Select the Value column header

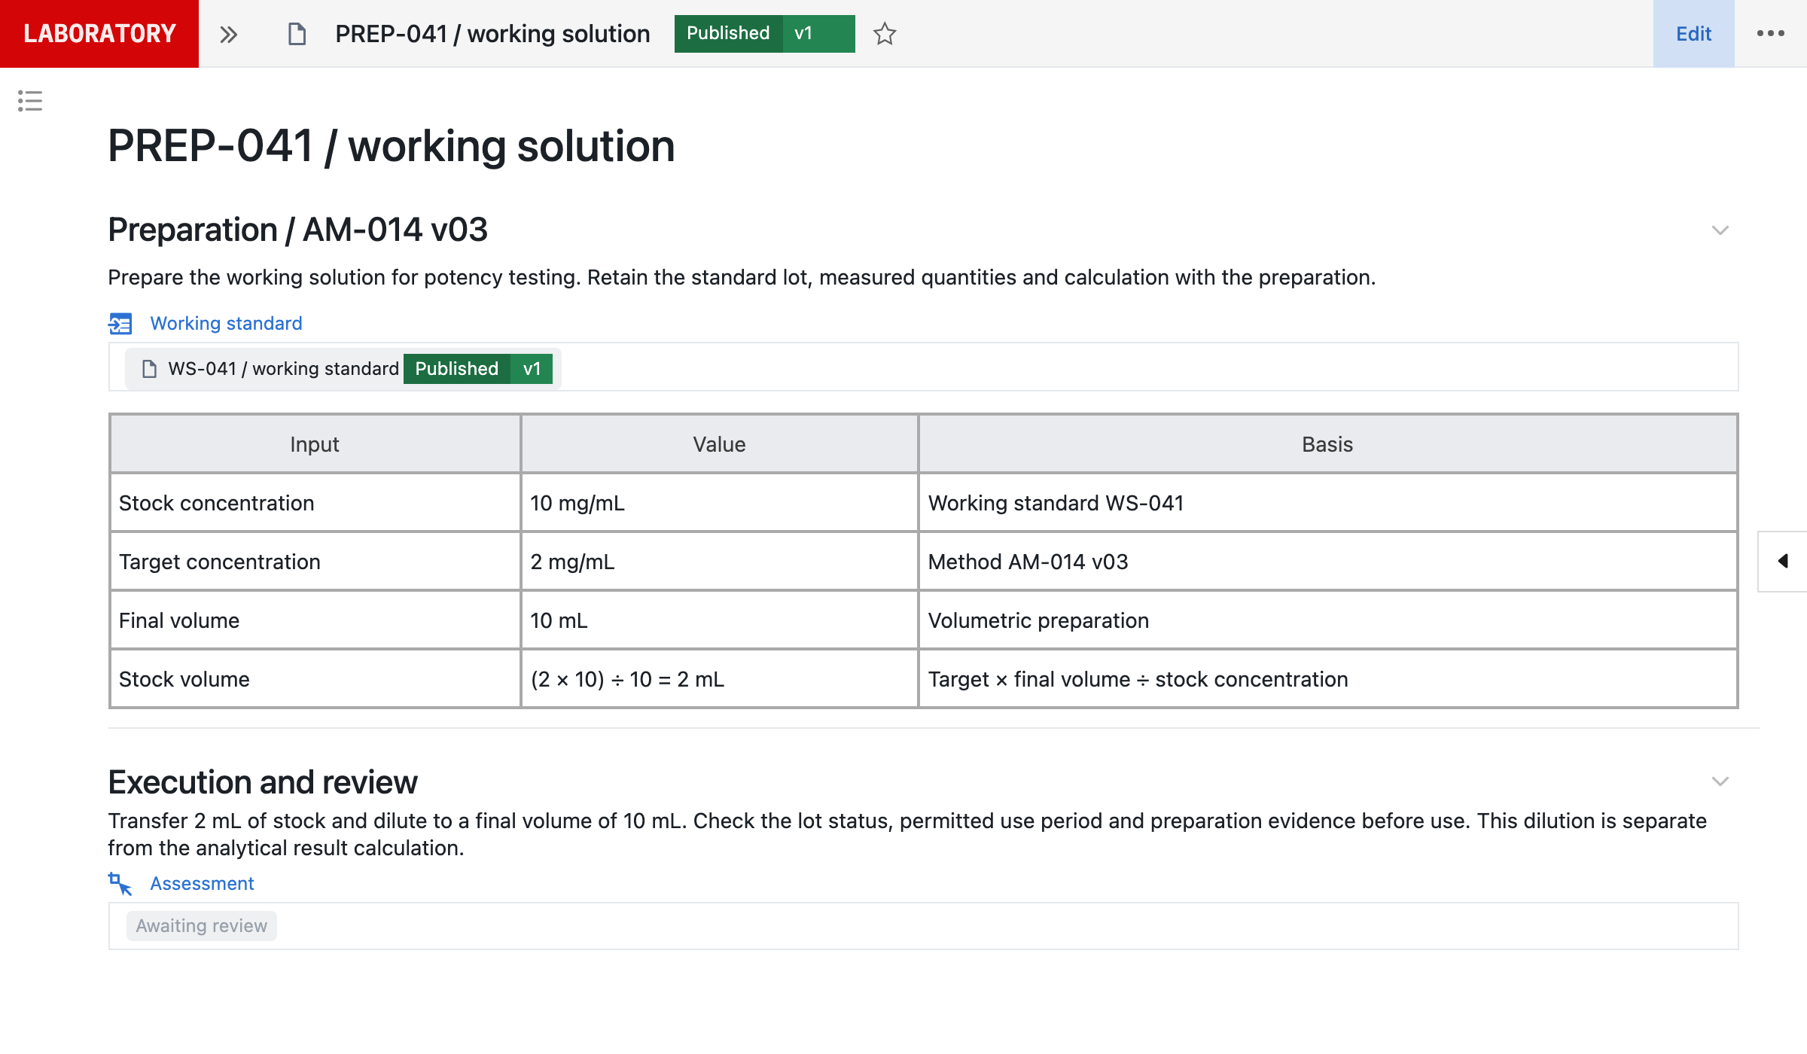[x=719, y=444]
